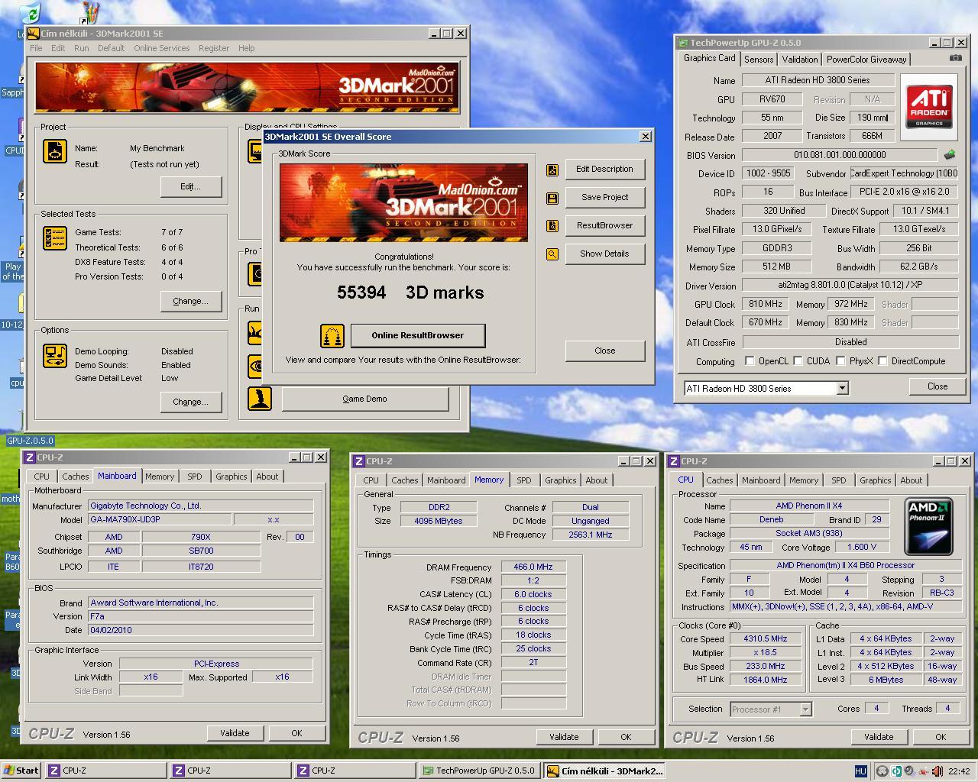
Task: Click the HU language indicator in tray
Action: [860, 771]
